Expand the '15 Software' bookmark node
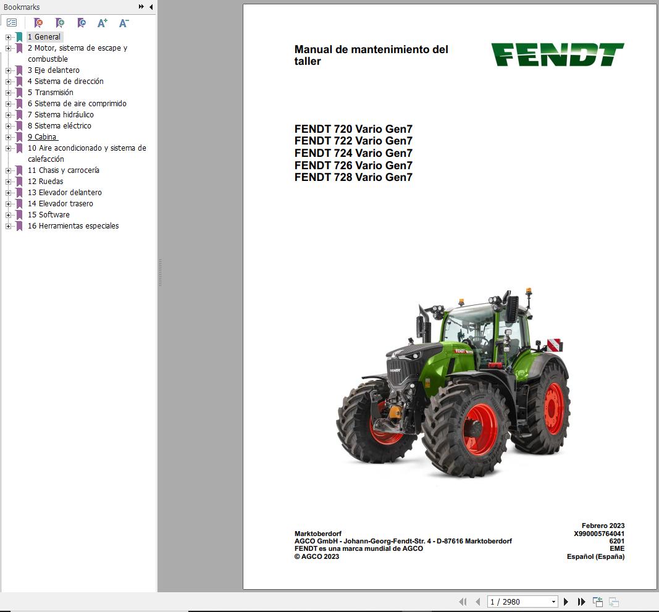The height and width of the screenshot is (612, 659). pos(8,215)
